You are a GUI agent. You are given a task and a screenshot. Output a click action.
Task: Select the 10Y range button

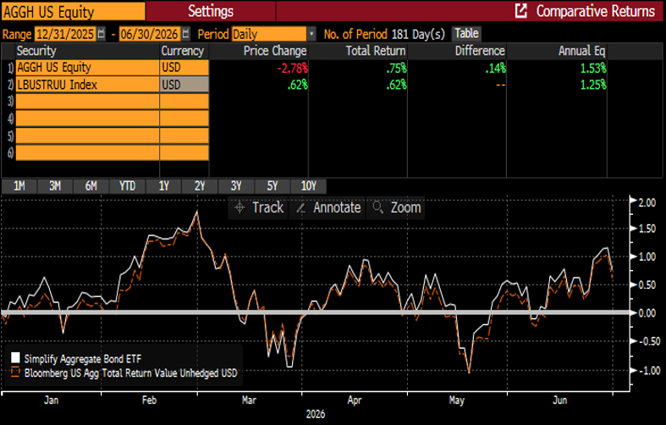tap(308, 186)
